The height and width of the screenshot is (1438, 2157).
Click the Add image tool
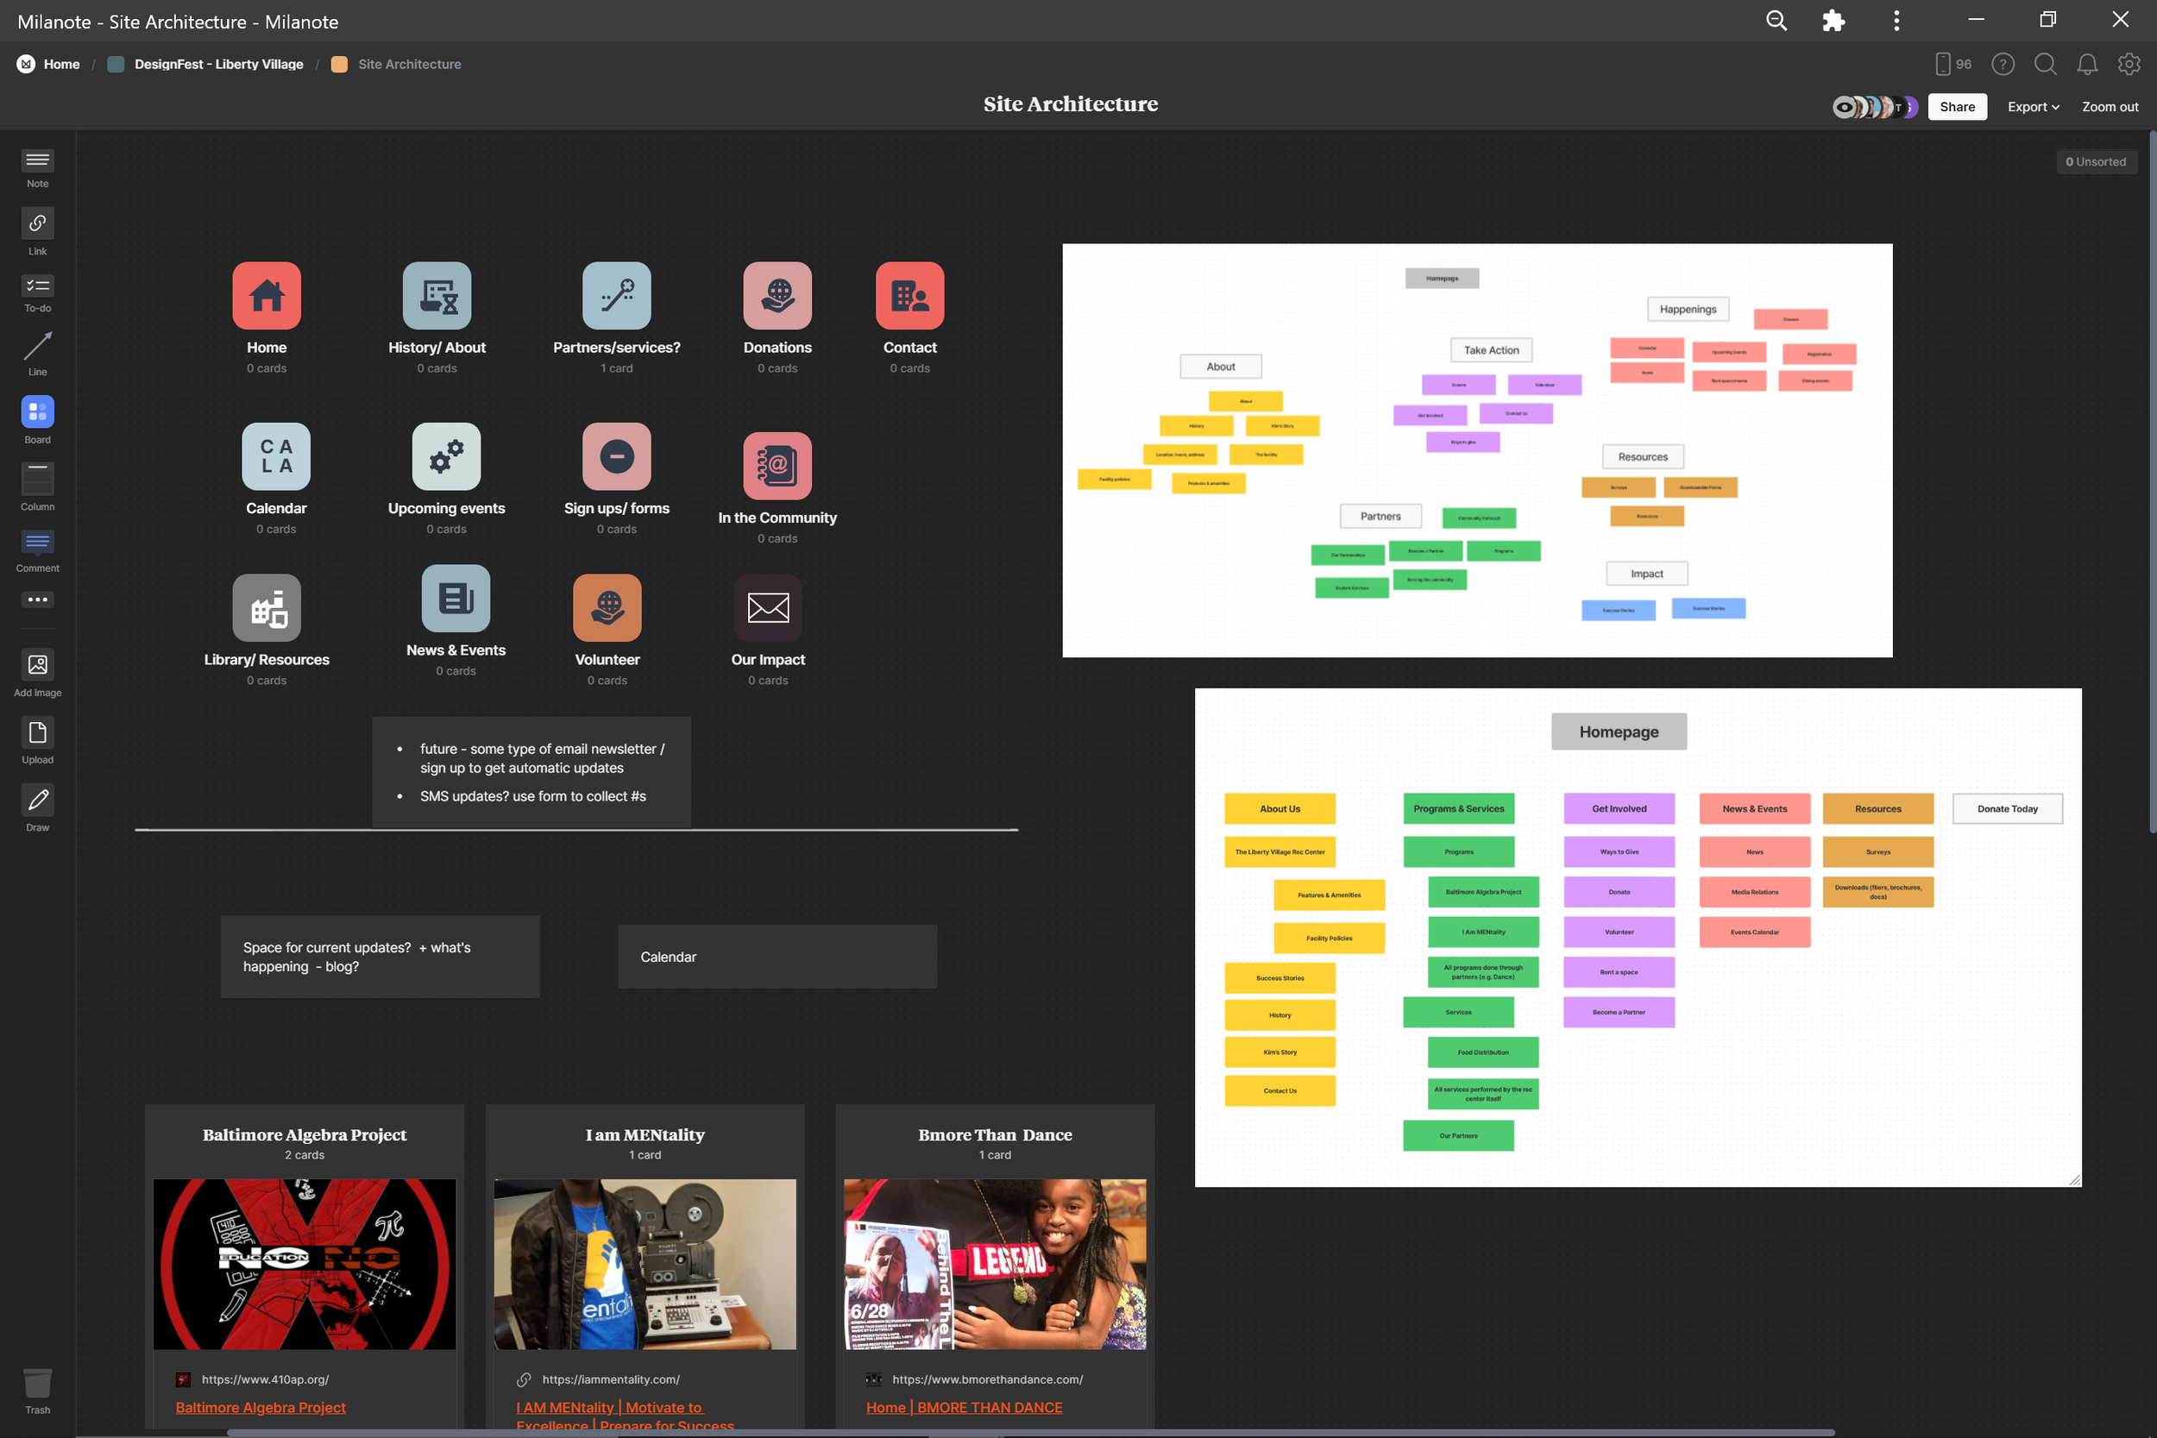coord(38,673)
